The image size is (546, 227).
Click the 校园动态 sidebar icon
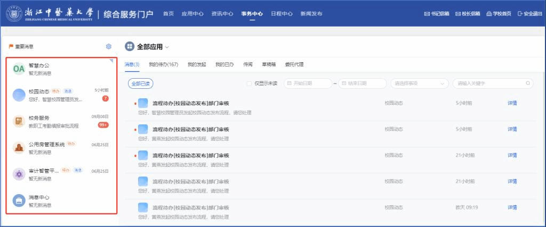[19, 95]
